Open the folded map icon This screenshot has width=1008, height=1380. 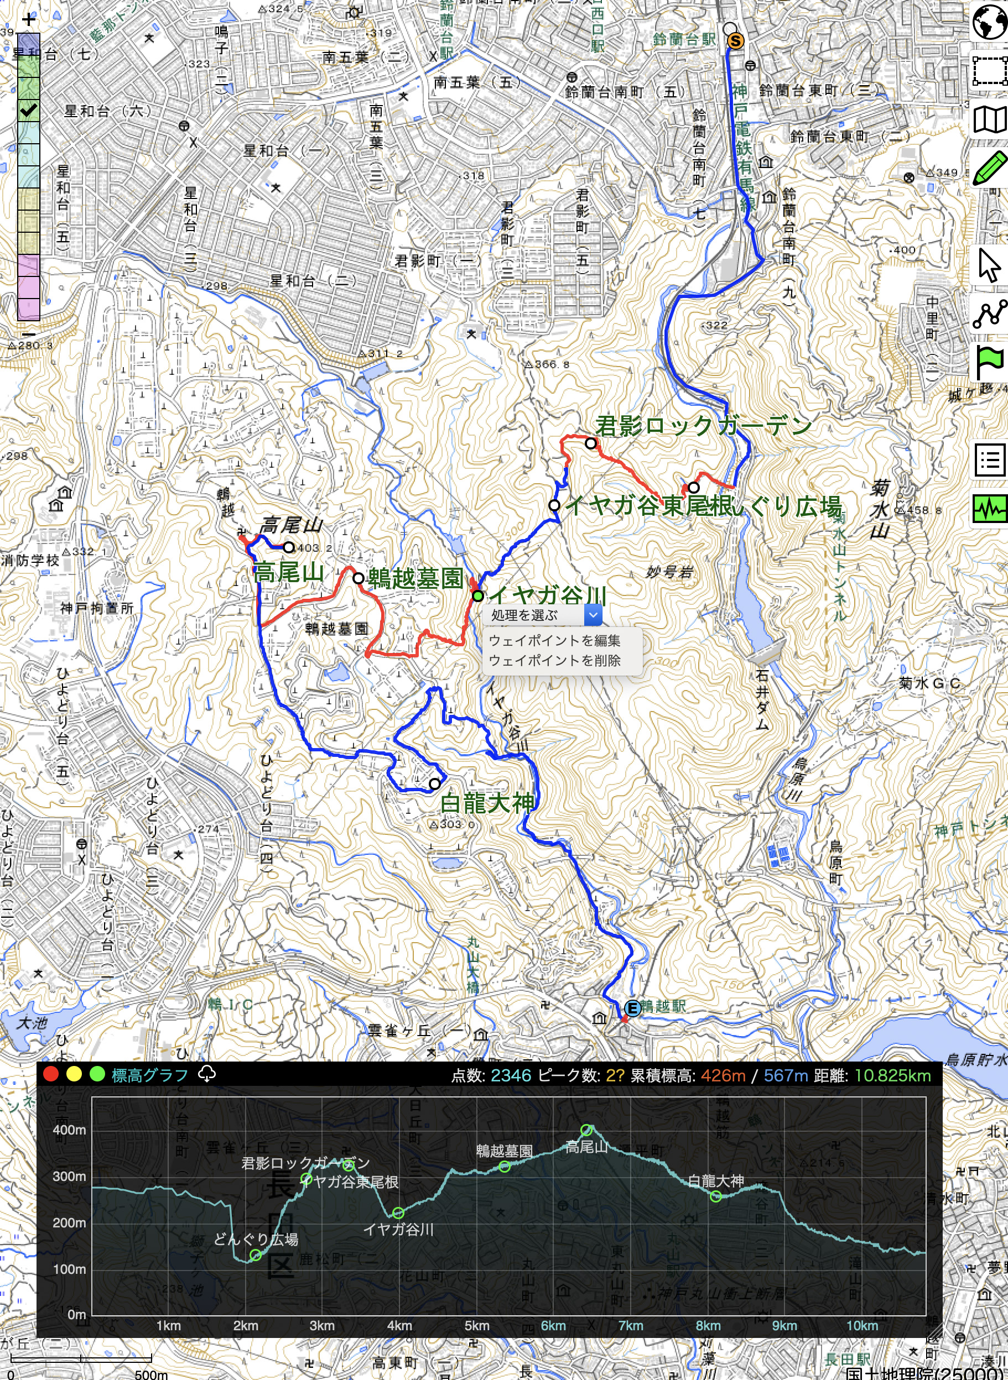click(990, 119)
